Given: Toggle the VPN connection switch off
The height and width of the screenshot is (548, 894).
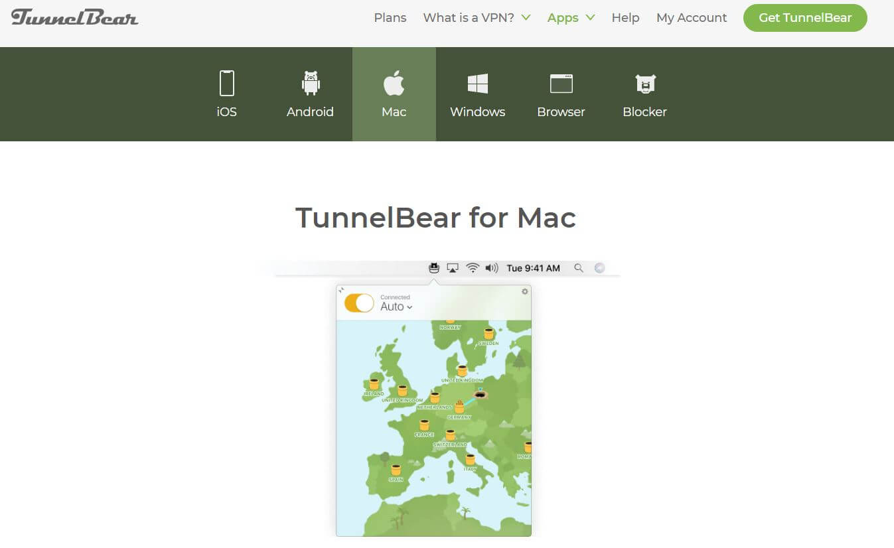Looking at the screenshot, I should coord(359,303).
